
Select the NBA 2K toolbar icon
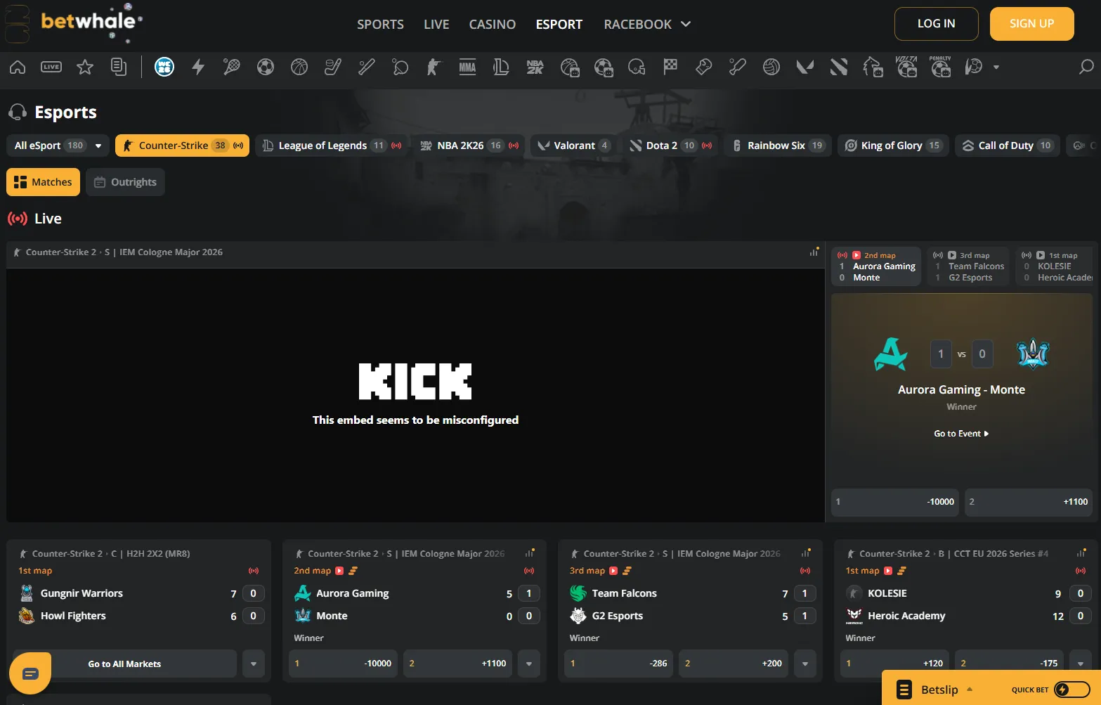pos(535,67)
